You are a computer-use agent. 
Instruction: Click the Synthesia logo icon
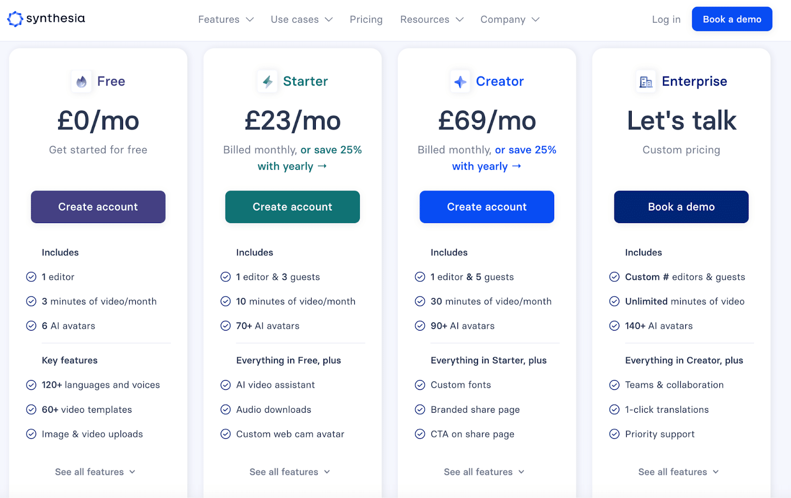pos(15,19)
